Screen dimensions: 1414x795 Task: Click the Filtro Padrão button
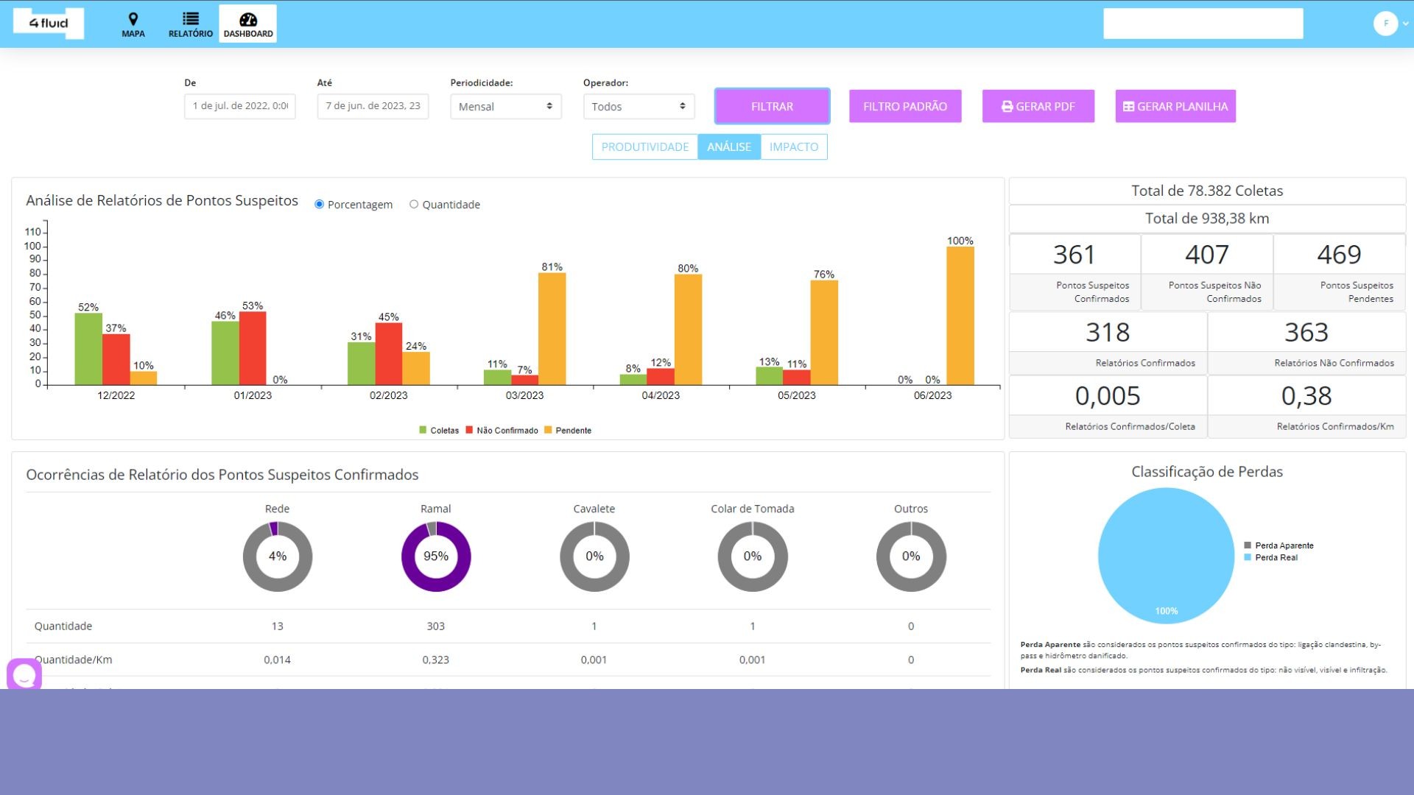tap(905, 107)
